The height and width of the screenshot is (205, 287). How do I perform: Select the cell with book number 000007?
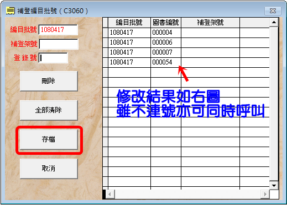(166, 53)
